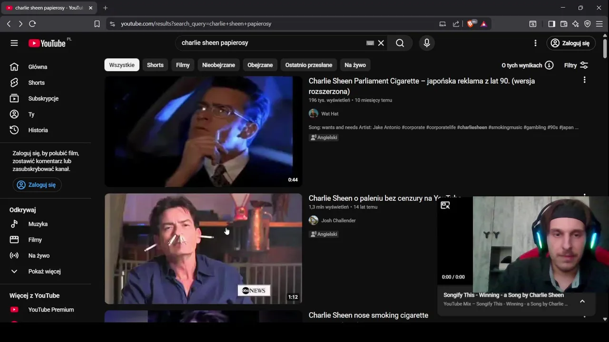Reload the page
The height and width of the screenshot is (342, 609).
tap(32, 24)
